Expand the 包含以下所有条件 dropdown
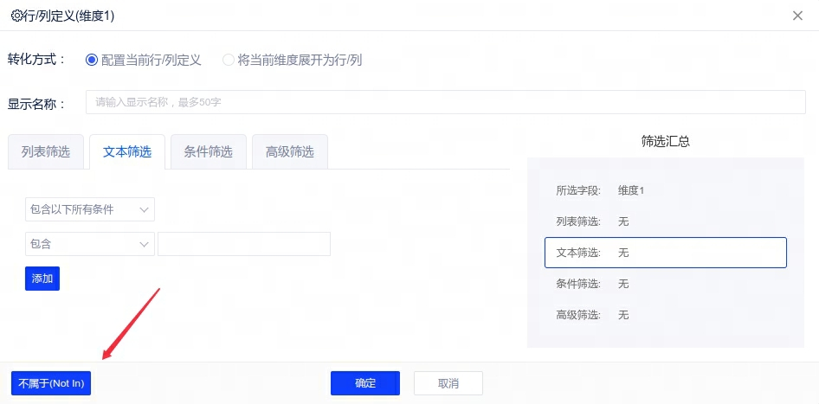Image resolution: width=819 pixels, height=404 pixels. 90,209
